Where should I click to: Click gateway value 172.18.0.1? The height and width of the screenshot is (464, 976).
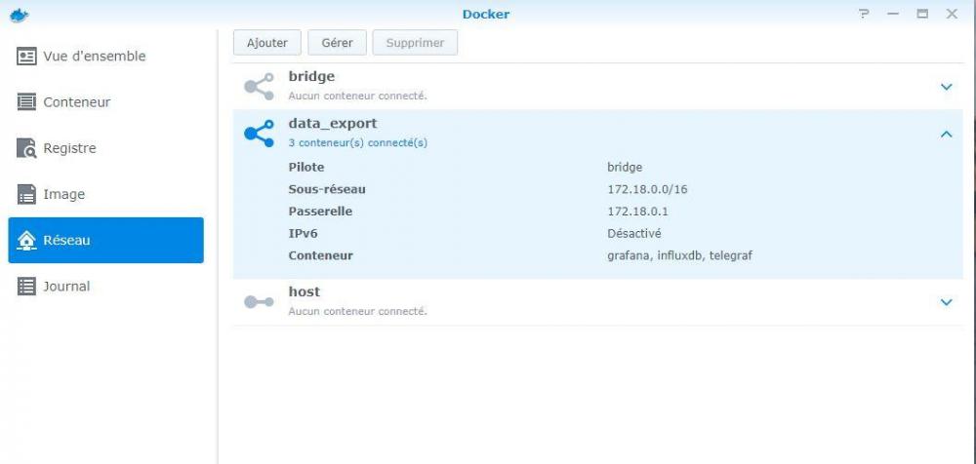[637, 212]
